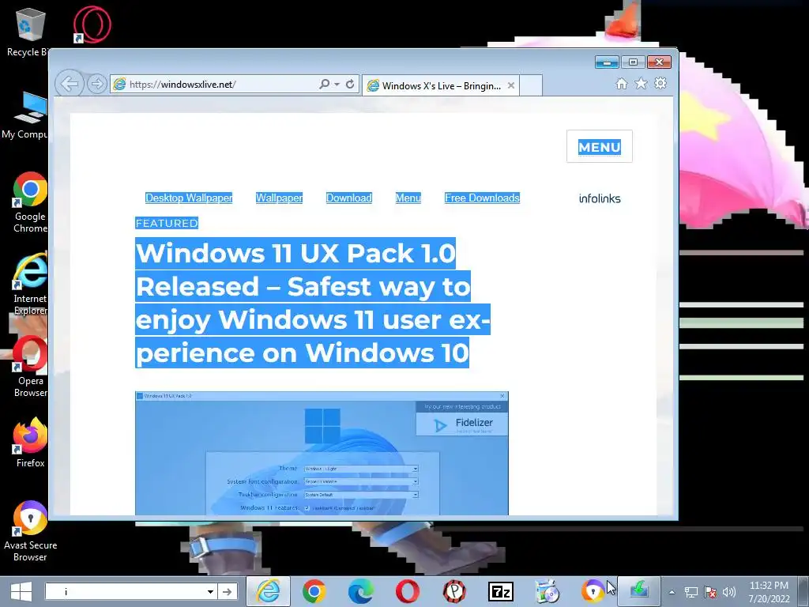Click the search magnifier in address bar
809x607 pixels.
(x=324, y=84)
